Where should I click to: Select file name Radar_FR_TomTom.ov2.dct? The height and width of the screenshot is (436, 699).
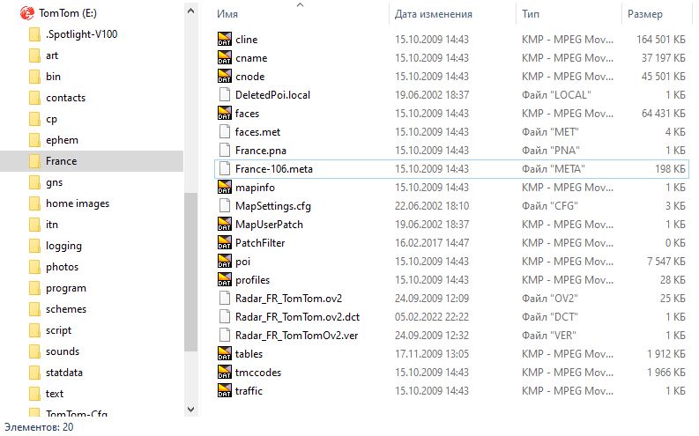297,316
